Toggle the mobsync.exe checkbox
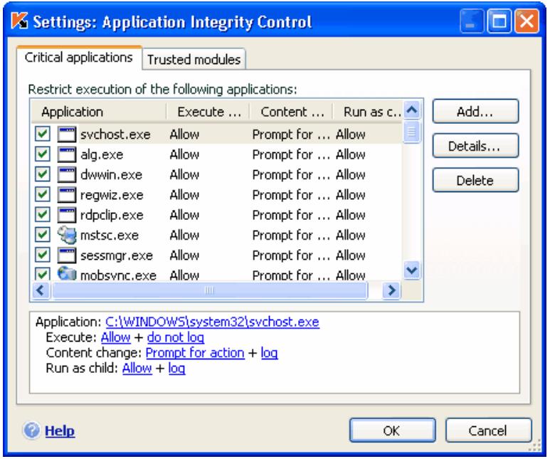The width and height of the screenshot is (550, 459). click(x=43, y=274)
